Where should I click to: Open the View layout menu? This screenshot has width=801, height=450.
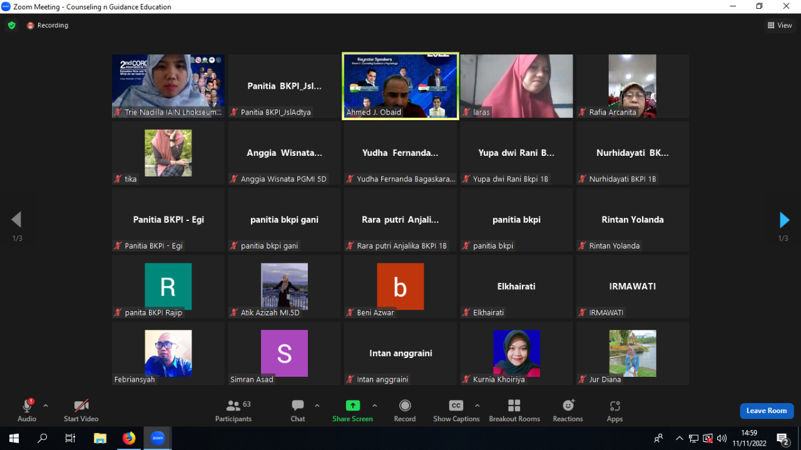tap(780, 26)
